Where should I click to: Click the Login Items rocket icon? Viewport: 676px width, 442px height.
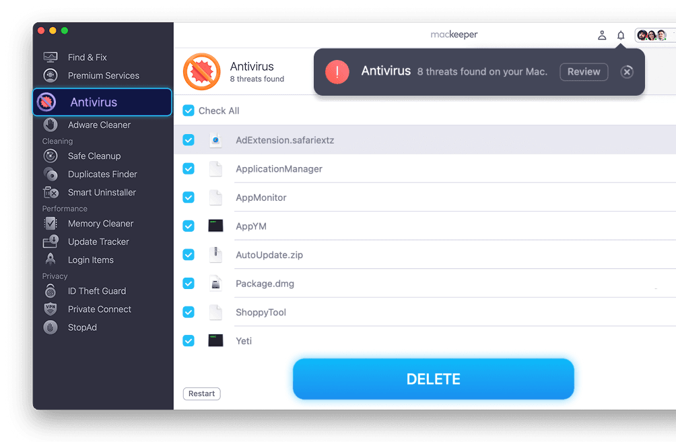50,259
